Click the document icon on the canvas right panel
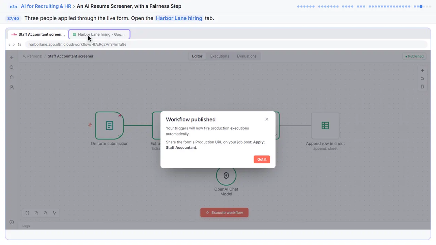 point(422,86)
